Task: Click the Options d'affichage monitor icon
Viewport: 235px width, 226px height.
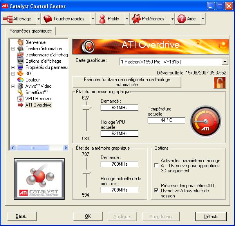Action: coord(20,61)
